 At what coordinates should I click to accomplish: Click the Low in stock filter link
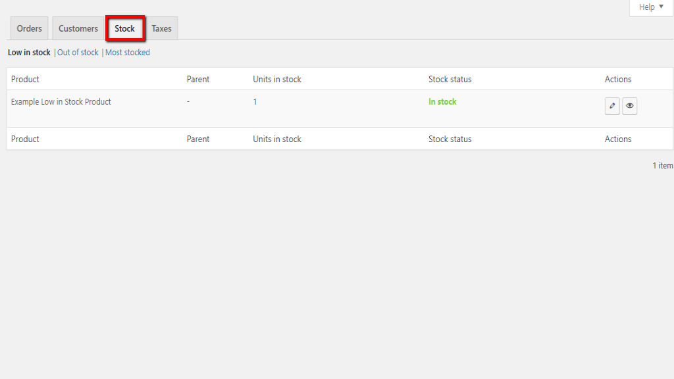click(29, 53)
